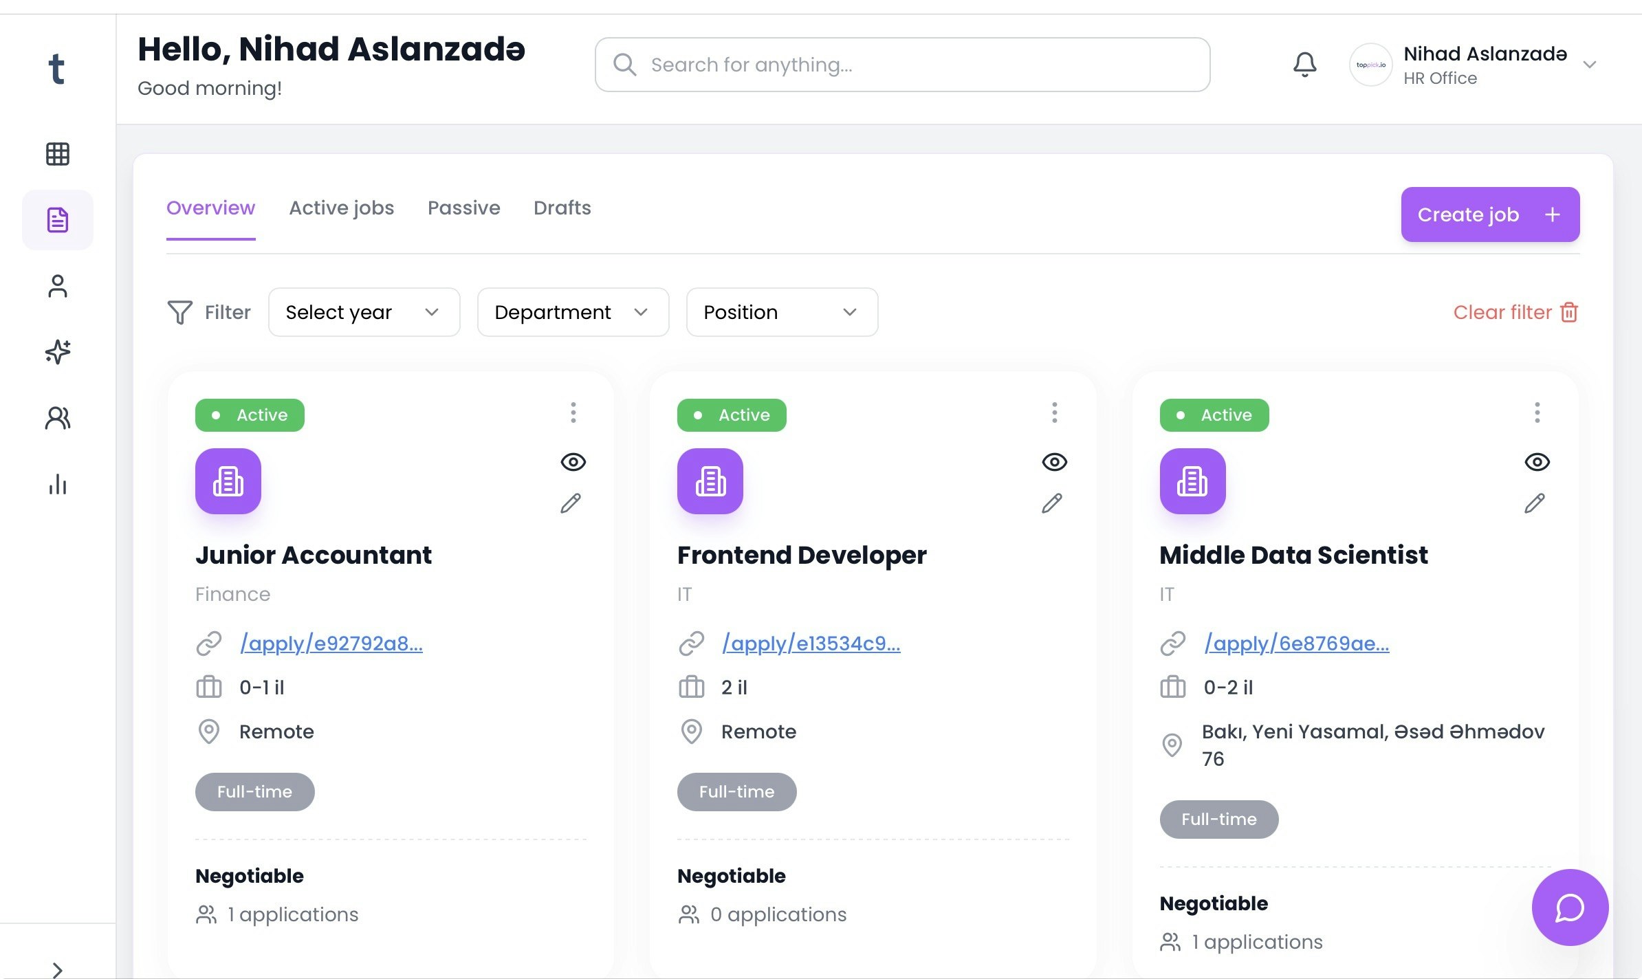The image size is (1642, 979).
Task: Open the candidate profile icon in sidebar
Action: point(58,285)
